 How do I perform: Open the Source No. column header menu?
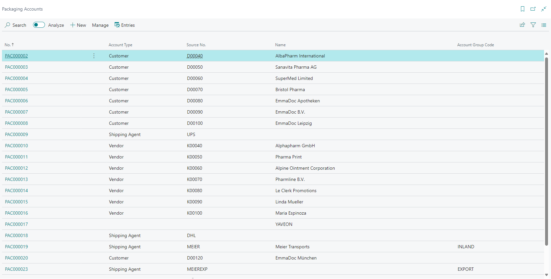tap(196, 45)
